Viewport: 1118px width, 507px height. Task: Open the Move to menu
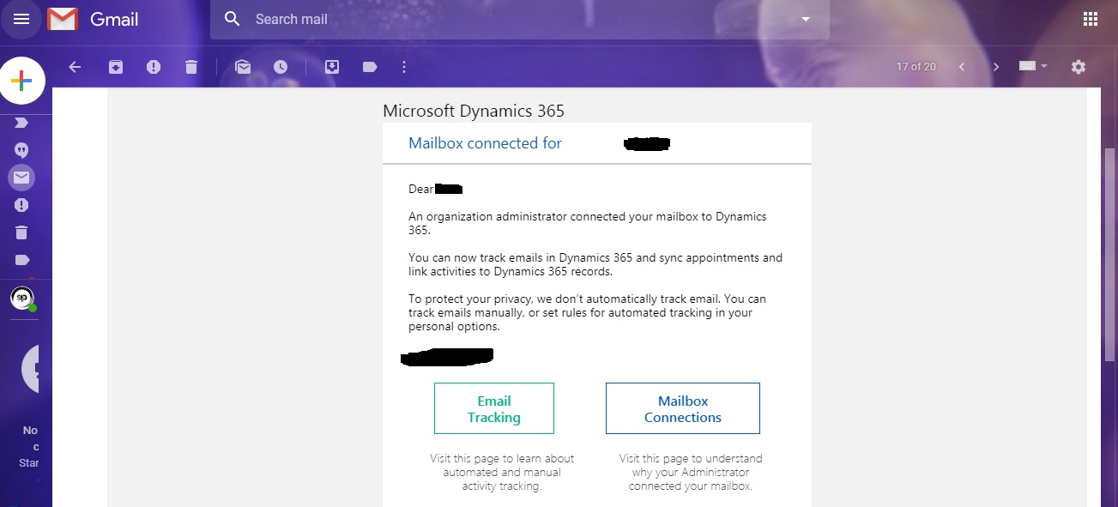click(x=332, y=67)
